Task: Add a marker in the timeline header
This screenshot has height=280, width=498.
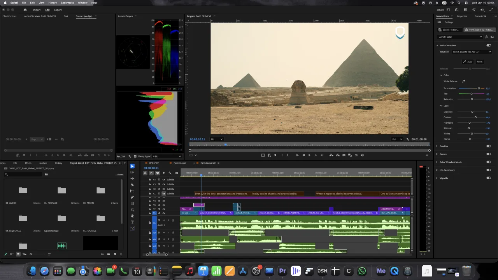Action: 164,173
